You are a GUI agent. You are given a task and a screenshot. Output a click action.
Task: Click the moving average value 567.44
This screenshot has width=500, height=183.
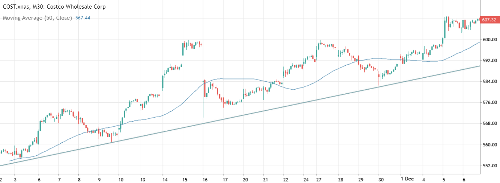coord(83,18)
